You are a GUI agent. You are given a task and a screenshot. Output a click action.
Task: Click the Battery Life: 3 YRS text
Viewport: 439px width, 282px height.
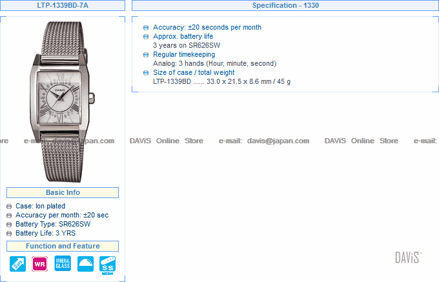click(x=45, y=233)
